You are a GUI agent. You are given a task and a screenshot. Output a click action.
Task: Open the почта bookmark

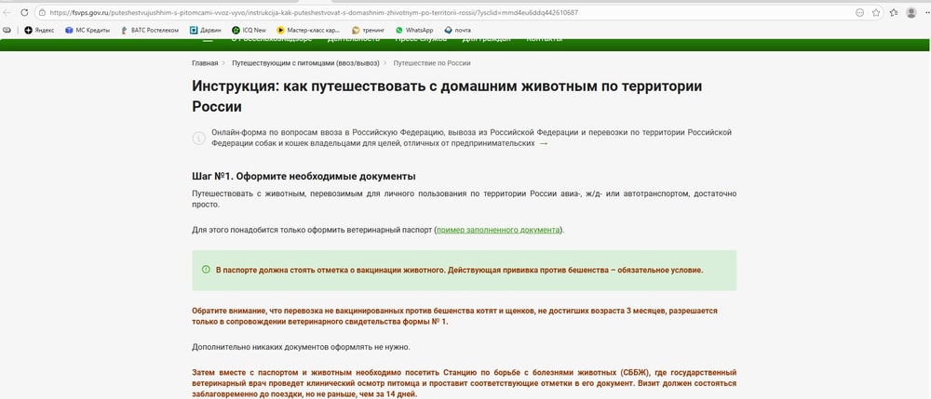[x=457, y=30]
